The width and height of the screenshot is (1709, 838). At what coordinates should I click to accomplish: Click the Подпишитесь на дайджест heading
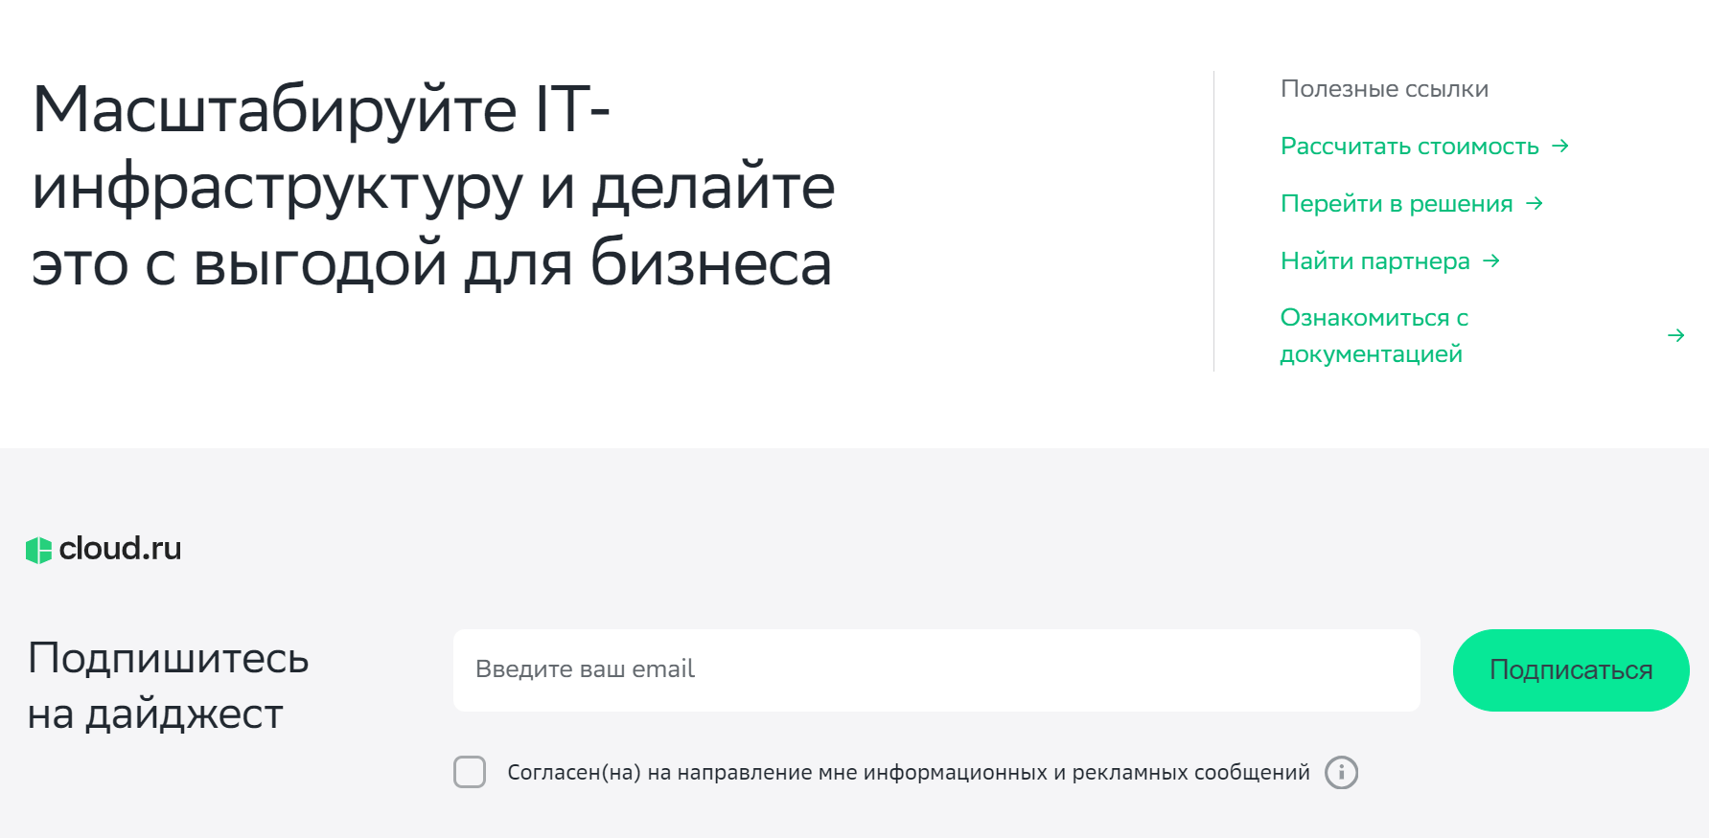tap(168, 686)
